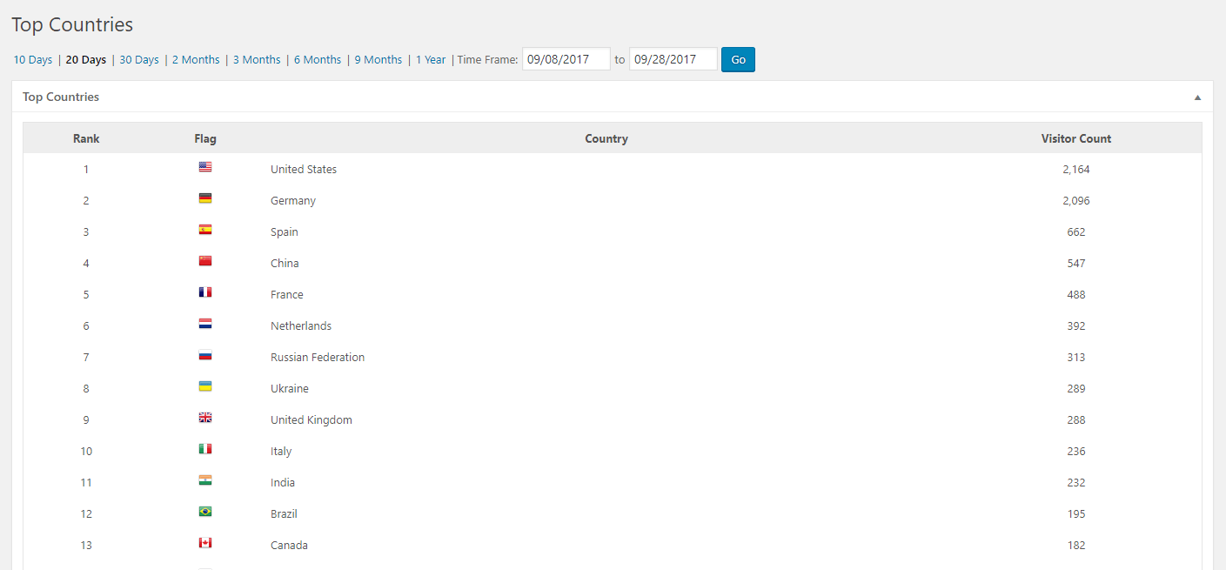Click the Netherlands flag icon
Image resolution: width=1226 pixels, height=570 pixels.
pos(205,324)
